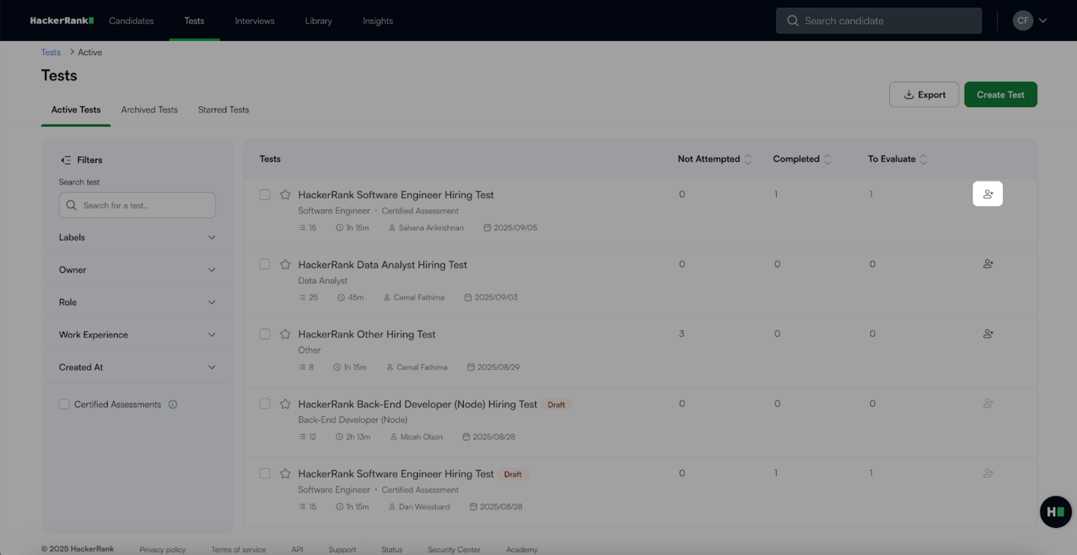Viewport: 1077px width, 555px height.
Task: Click Certified Assessments info icon
Action: click(x=173, y=404)
